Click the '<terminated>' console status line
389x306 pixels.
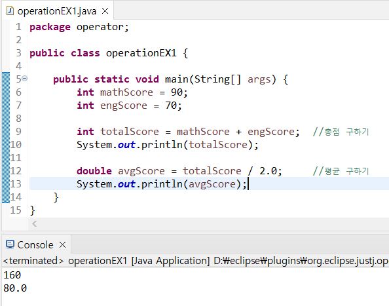coord(196,261)
